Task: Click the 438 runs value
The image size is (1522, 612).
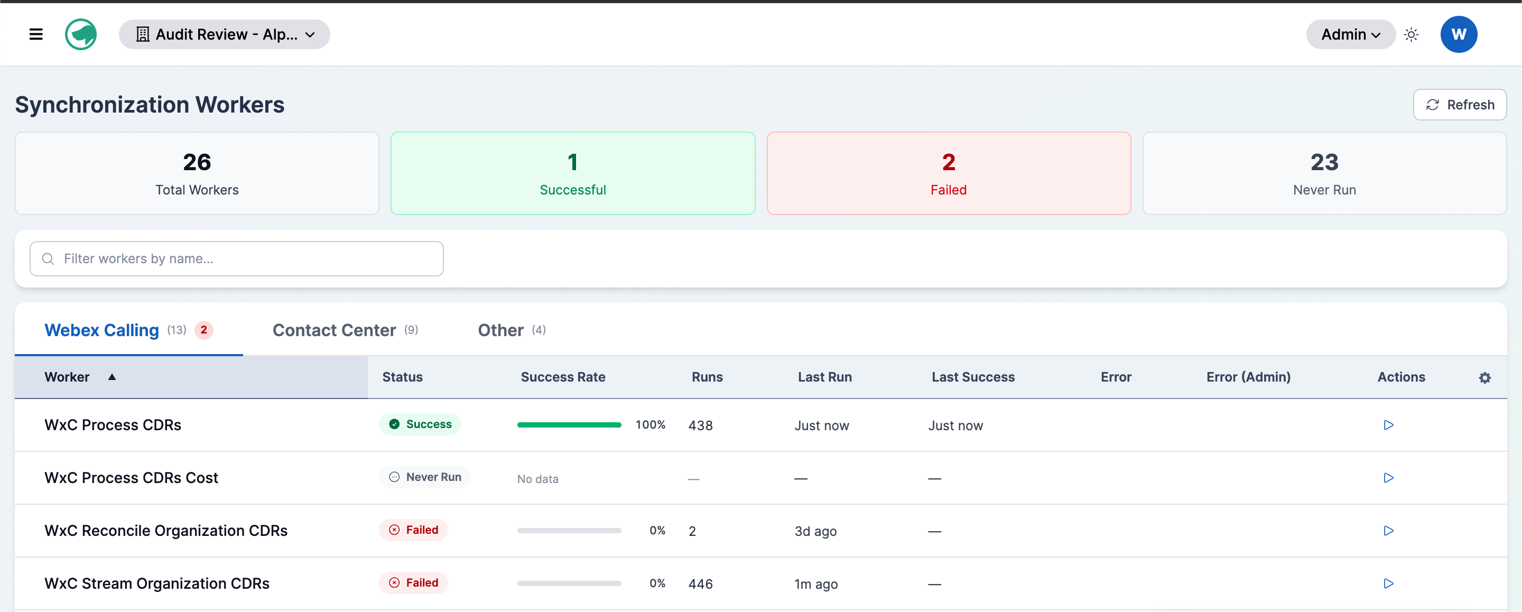Action: [701, 425]
